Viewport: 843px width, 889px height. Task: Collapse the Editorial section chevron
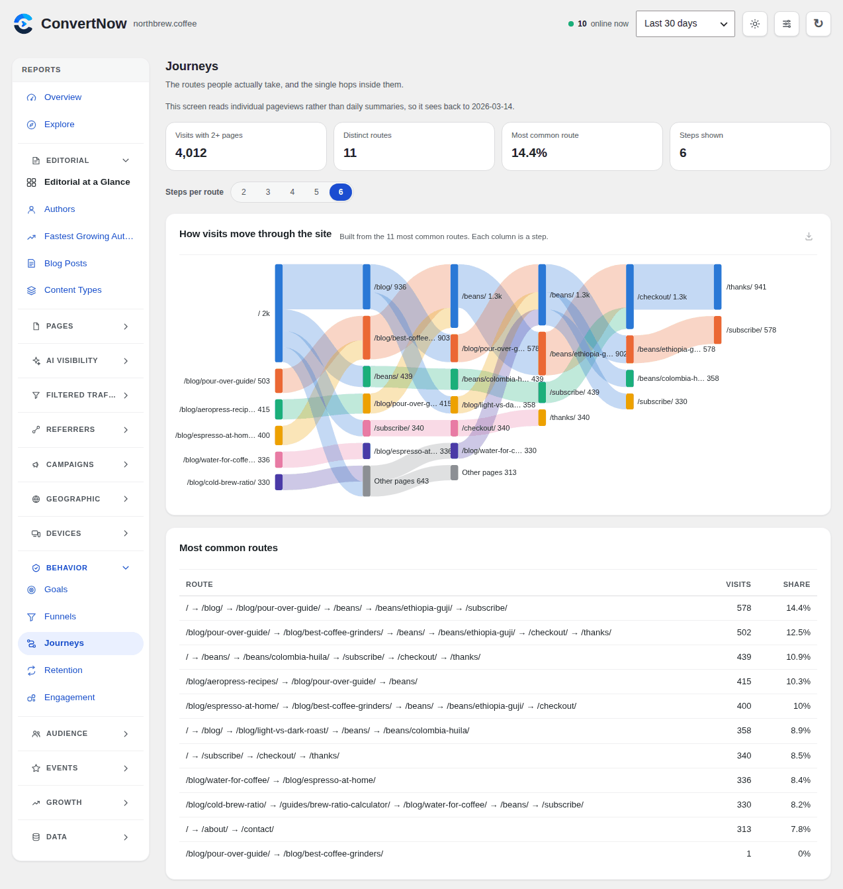126,160
